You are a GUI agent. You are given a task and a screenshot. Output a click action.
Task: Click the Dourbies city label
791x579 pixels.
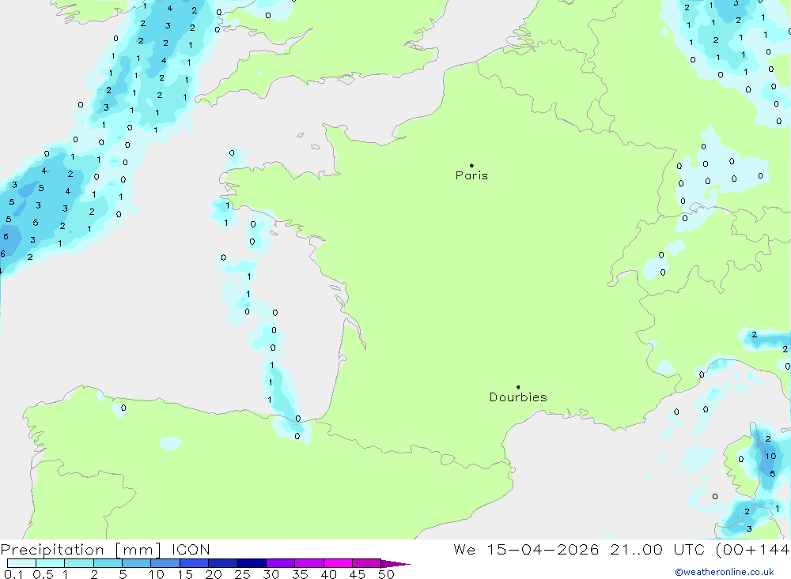coord(518,397)
